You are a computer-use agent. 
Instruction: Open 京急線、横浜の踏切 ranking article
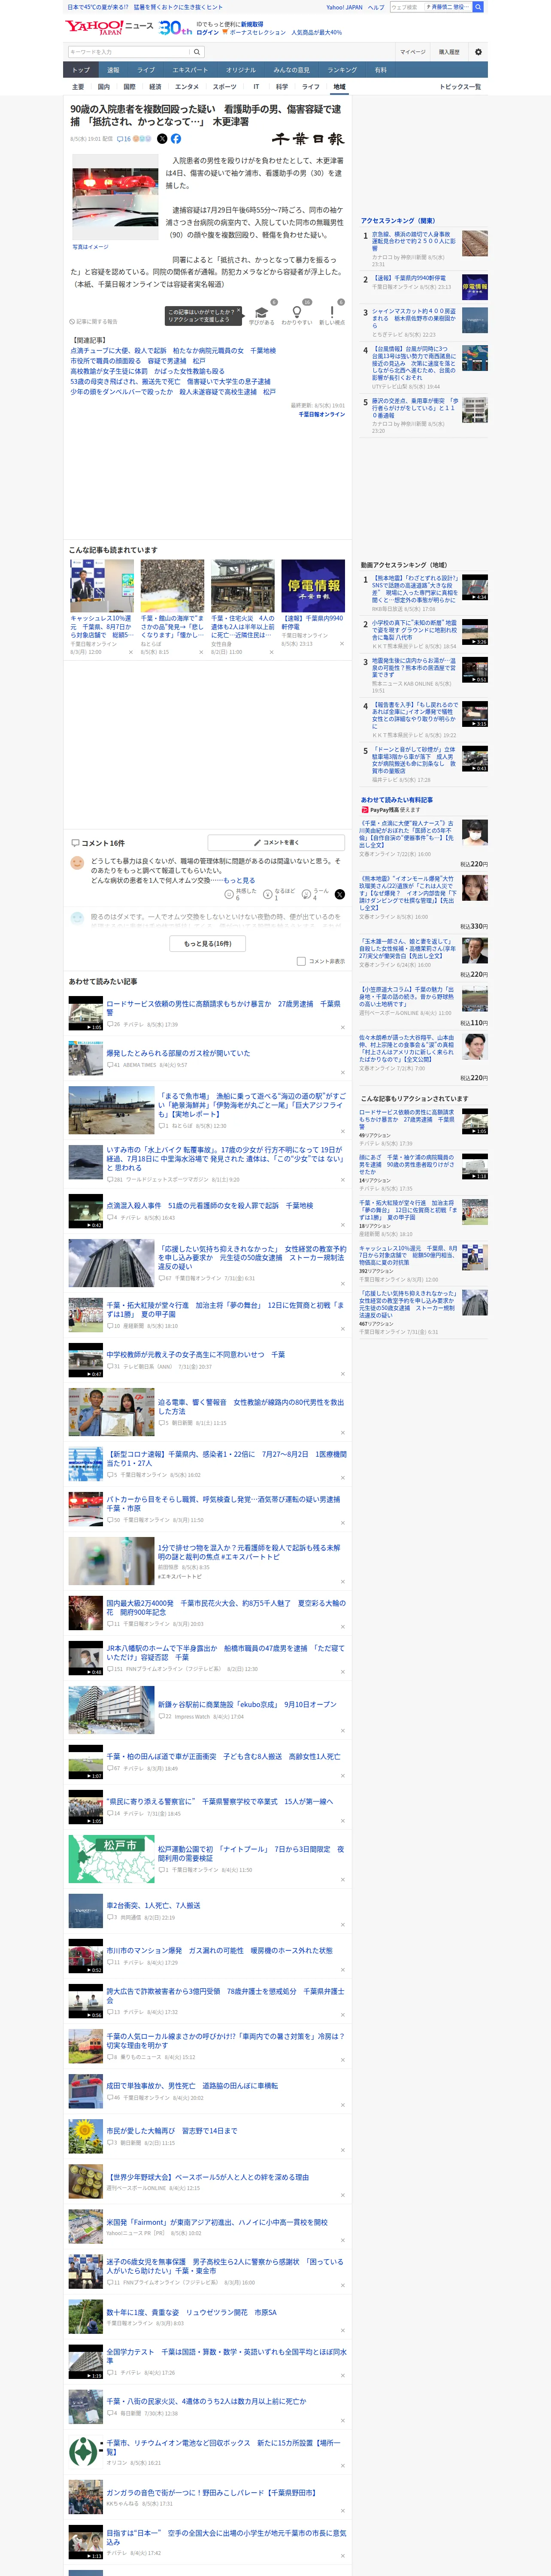pyautogui.click(x=414, y=241)
